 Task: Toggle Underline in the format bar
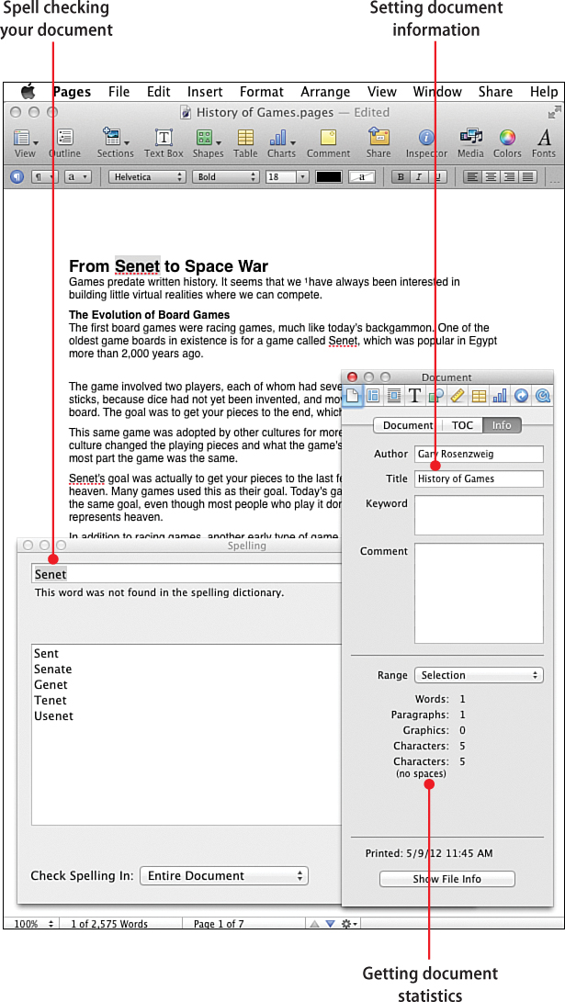click(x=436, y=177)
